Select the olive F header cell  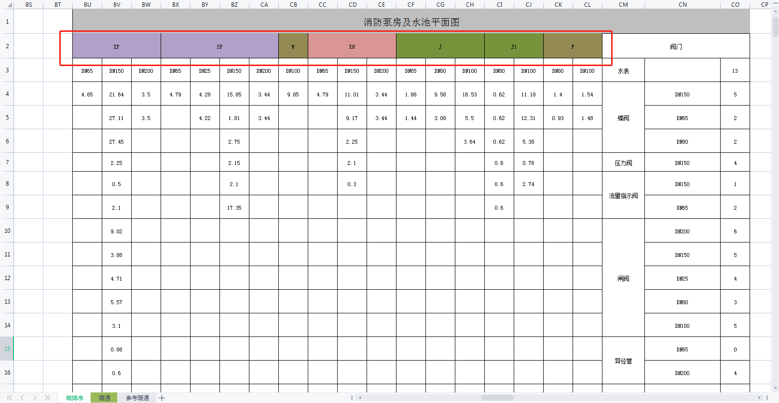573,46
